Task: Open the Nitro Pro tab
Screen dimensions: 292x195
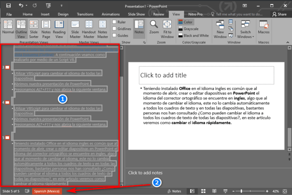Action: tap(195, 14)
